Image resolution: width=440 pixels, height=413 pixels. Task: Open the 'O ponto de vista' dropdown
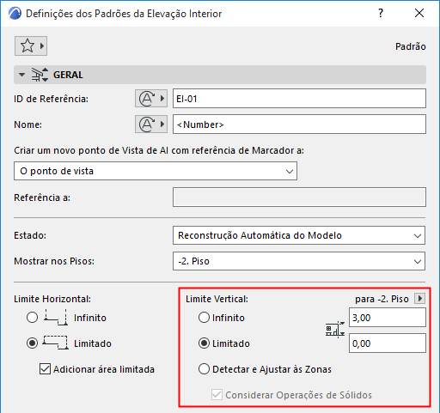(156, 171)
